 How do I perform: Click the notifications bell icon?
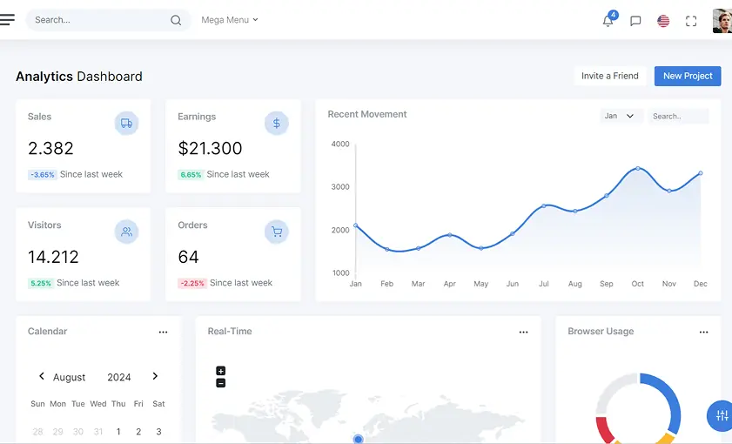pyautogui.click(x=608, y=21)
